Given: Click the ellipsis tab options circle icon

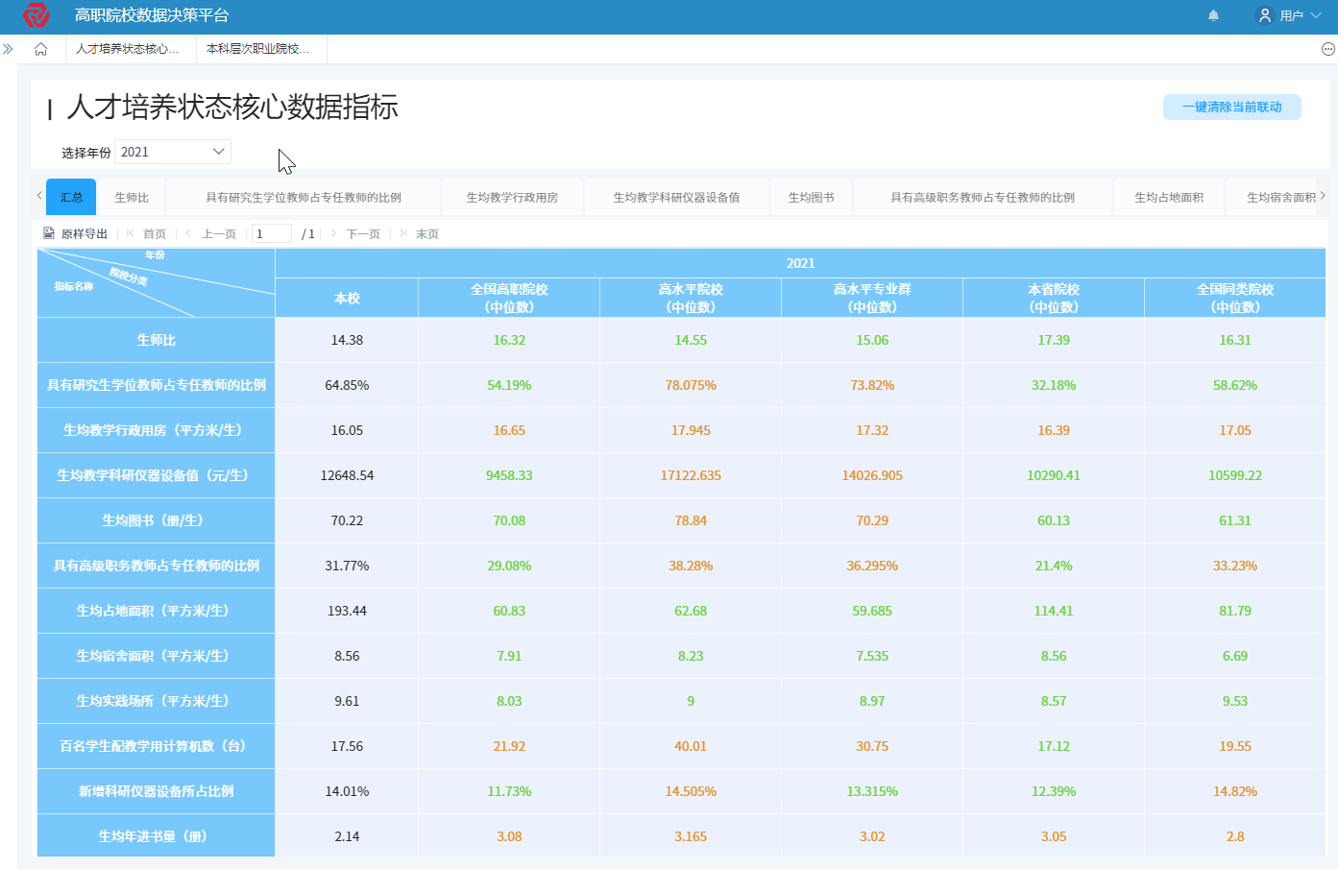Looking at the screenshot, I should tap(1328, 47).
